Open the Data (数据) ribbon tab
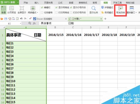 71,3
